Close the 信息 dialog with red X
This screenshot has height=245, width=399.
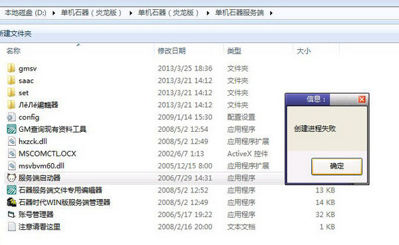tap(362, 99)
